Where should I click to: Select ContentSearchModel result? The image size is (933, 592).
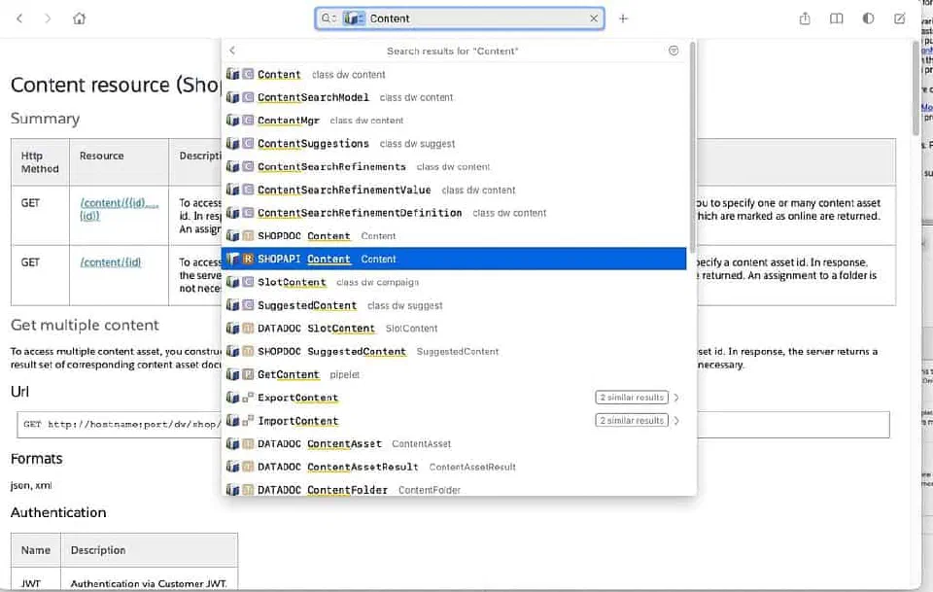coord(454,97)
